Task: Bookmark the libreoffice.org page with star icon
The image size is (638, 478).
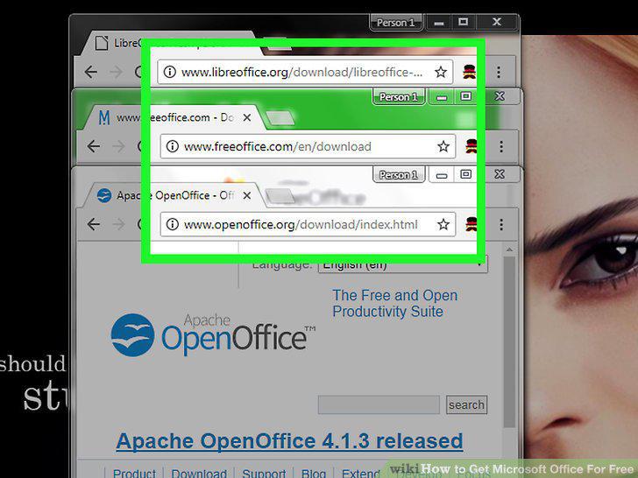Action: [441, 73]
